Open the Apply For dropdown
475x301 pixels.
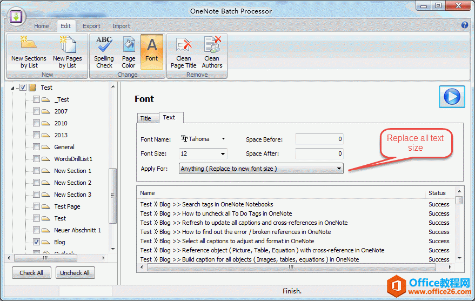tap(339, 169)
